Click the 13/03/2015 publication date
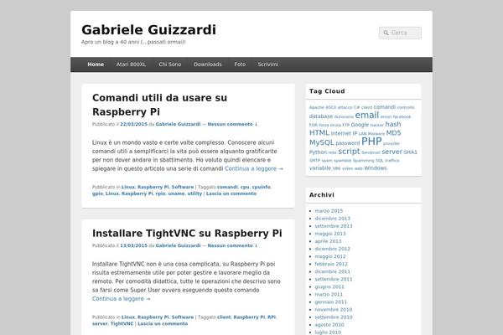Viewport: 503px width, 335px height. (133, 245)
